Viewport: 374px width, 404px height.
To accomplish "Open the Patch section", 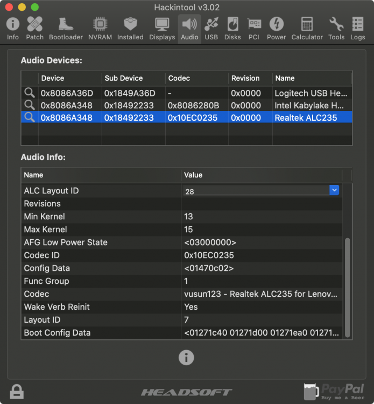I will tap(35, 29).
